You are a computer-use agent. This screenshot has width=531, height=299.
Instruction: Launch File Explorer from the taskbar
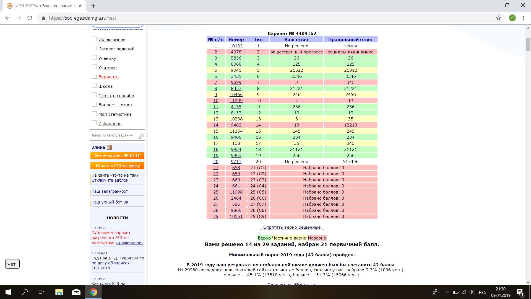(x=59, y=292)
